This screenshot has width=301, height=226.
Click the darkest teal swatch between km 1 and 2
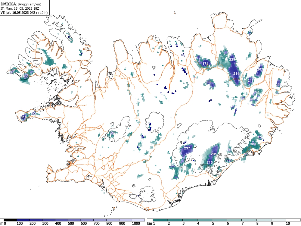(x=160, y=220)
